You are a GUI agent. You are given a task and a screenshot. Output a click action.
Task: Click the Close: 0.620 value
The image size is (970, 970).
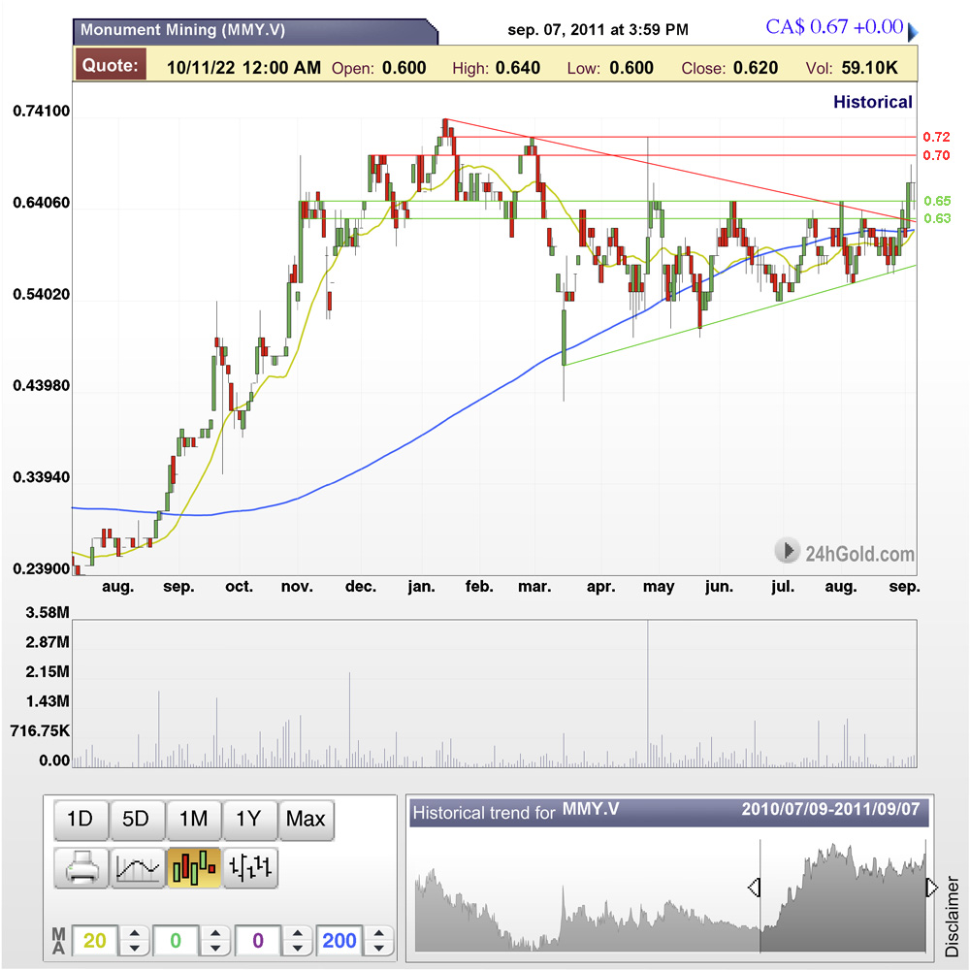(x=729, y=68)
